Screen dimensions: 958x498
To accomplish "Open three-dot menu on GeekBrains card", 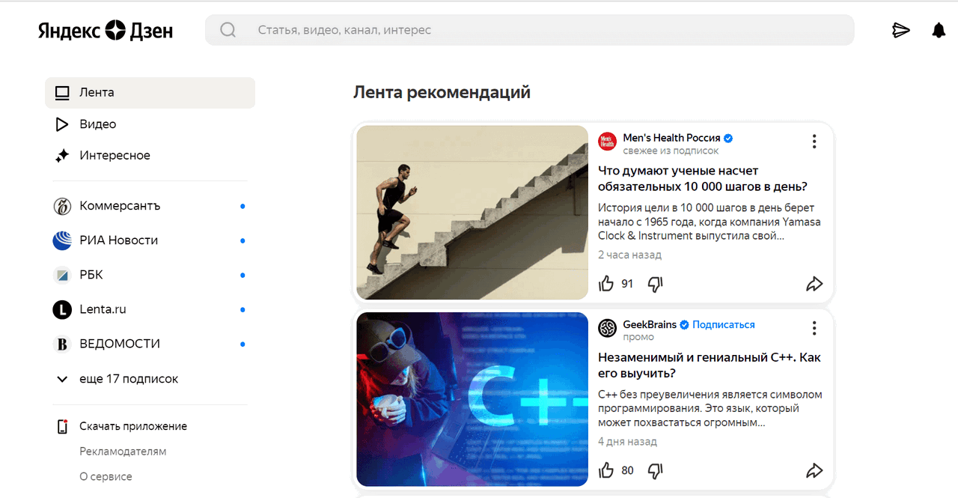I will click(814, 327).
